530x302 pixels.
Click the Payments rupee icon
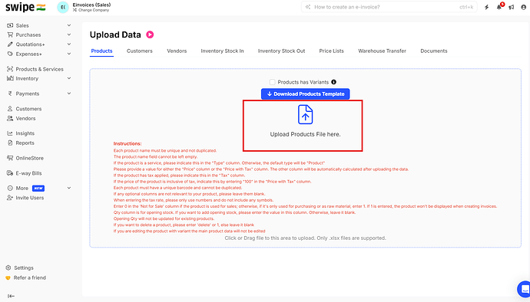[10, 94]
